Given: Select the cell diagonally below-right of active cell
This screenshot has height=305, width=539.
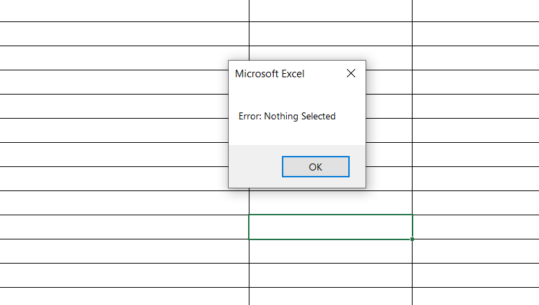Looking at the screenshot, I should 475,251.
